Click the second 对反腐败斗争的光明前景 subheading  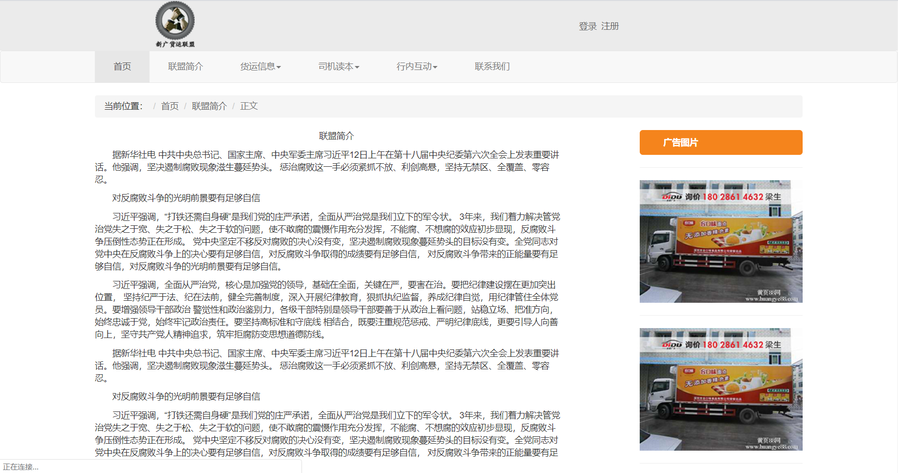pos(186,397)
